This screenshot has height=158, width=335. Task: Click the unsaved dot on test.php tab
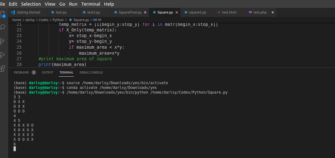272,12
